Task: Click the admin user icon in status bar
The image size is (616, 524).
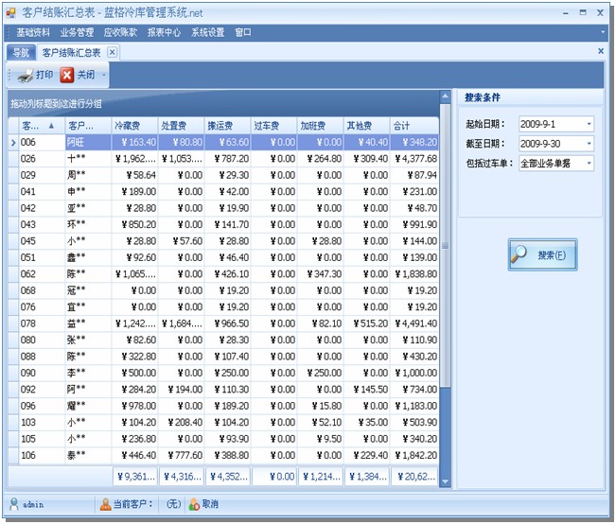Action: tap(14, 504)
